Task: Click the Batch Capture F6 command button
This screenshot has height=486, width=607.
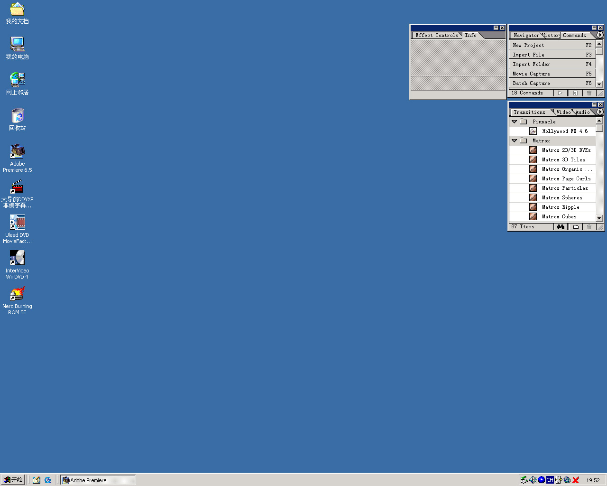Action: pos(552,83)
